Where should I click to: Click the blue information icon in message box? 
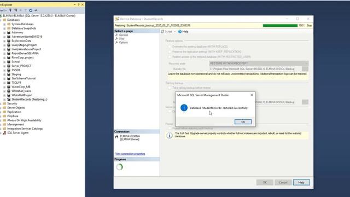pos(184,108)
